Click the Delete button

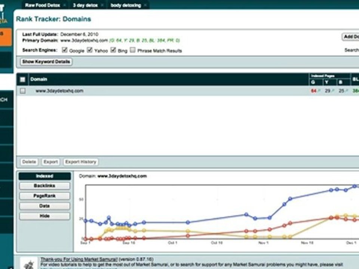[29, 162]
